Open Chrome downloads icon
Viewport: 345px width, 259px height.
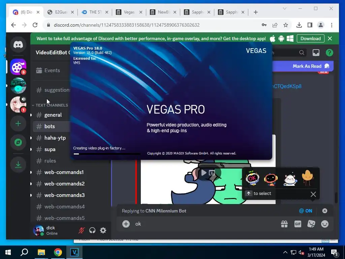coord(299,25)
